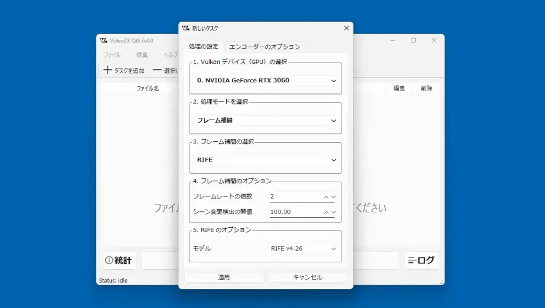Click the Video2X logo in the dialog title bar
Viewport: 545px width, 308px height.
pos(186,28)
